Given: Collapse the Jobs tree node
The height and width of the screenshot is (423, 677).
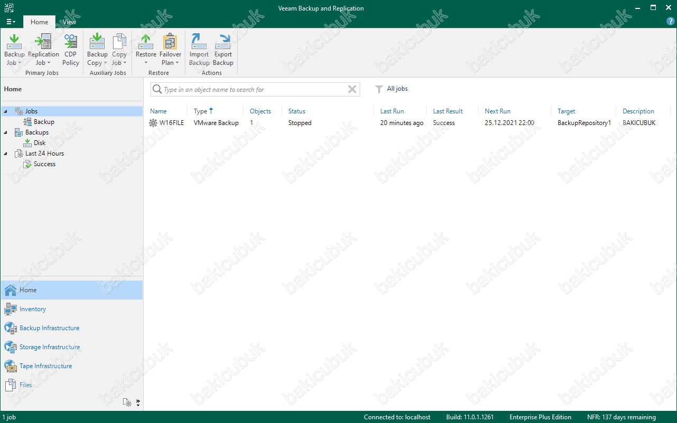Looking at the screenshot, I should tap(5, 111).
